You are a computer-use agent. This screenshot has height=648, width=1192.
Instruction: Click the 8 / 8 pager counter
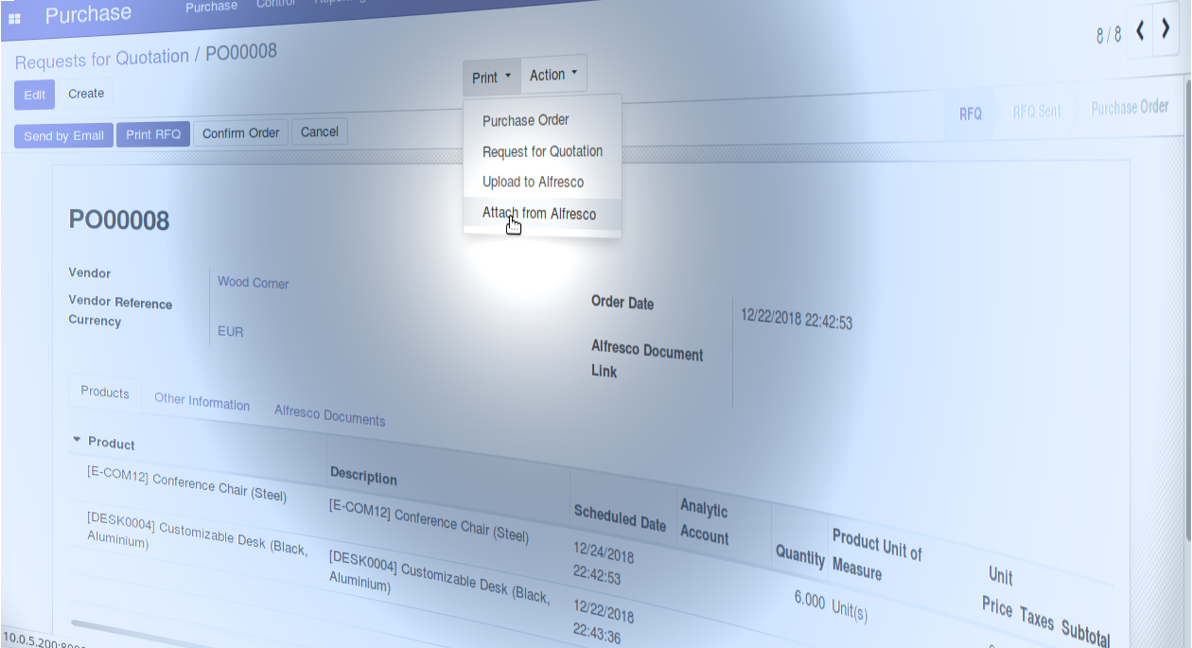coord(1109,35)
